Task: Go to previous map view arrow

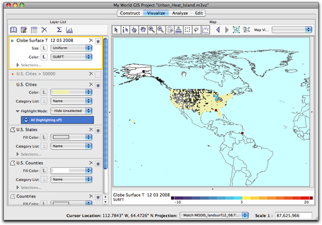Action: click(x=218, y=30)
